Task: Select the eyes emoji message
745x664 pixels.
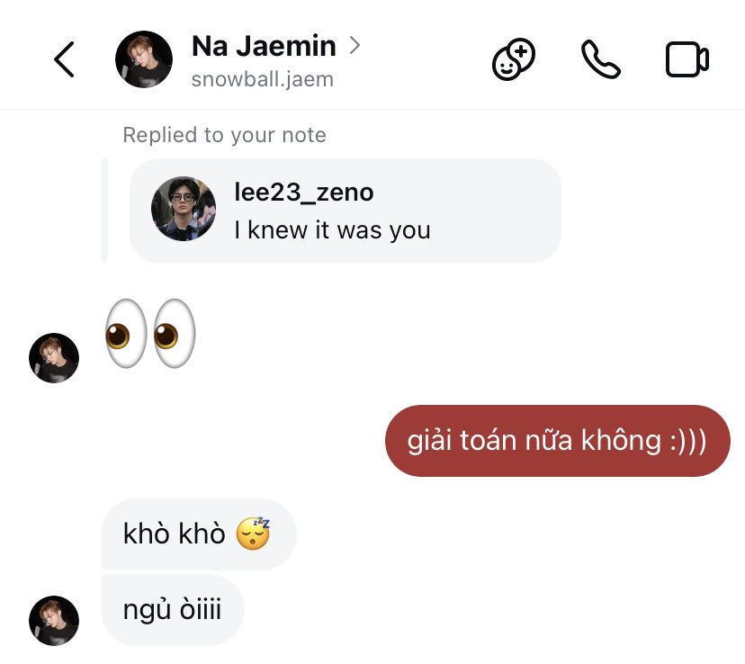Action: (150, 333)
